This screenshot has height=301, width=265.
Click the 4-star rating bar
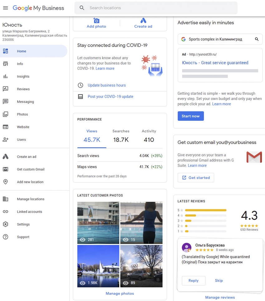[205, 215]
